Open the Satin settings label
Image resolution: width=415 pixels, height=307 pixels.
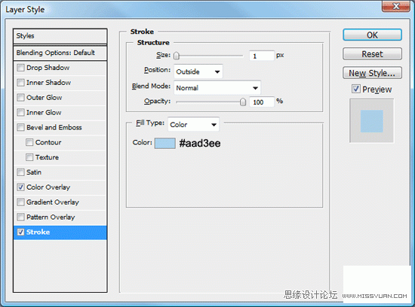click(x=34, y=172)
